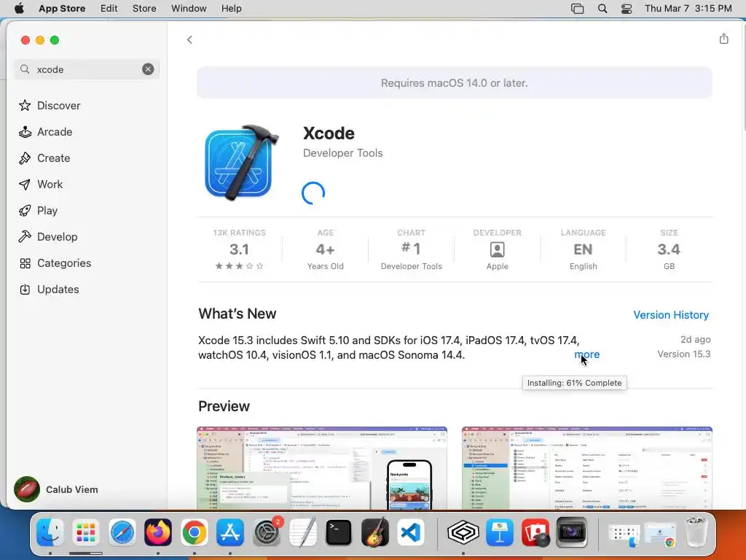Open the App Store menu
The width and height of the screenshot is (746, 560).
point(62,9)
